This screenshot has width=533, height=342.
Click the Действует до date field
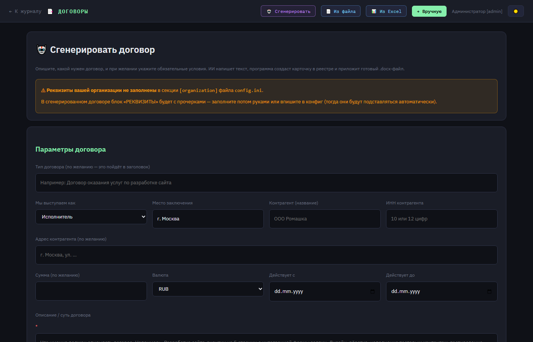442,291
